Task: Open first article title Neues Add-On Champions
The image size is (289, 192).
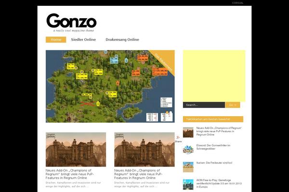Action: point(70,174)
